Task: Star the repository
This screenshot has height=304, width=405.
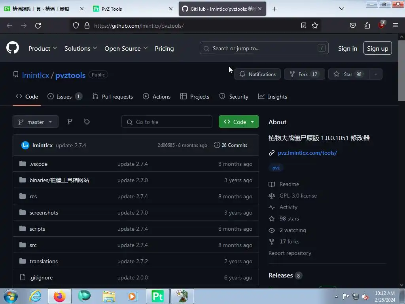Action: click(x=349, y=74)
